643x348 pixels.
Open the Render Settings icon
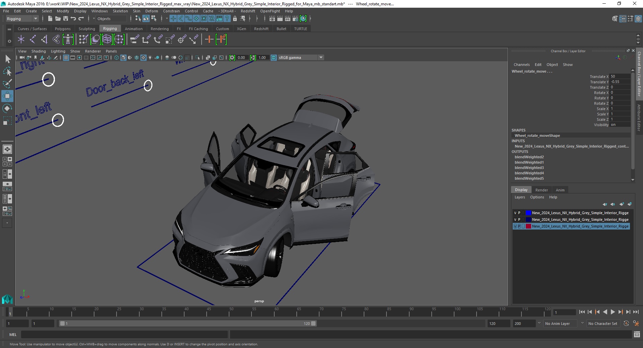295,19
